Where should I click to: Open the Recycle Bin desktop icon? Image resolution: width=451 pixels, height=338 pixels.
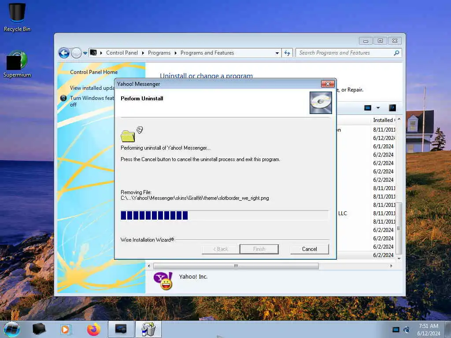(17, 17)
